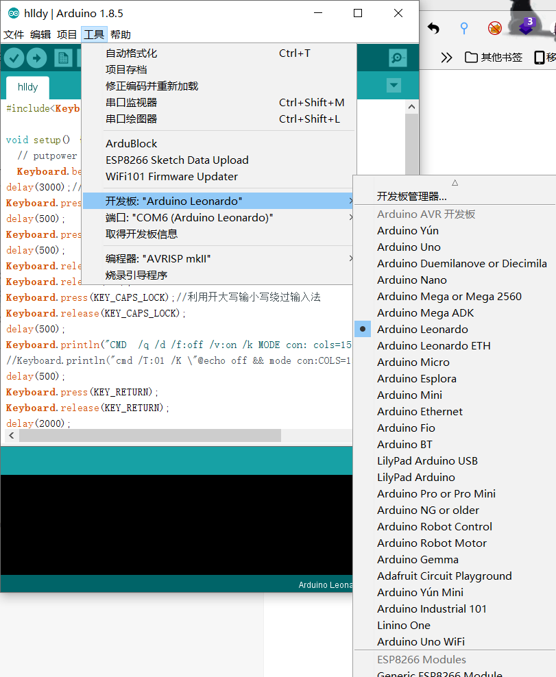The width and height of the screenshot is (556, 677).
Task: Click 烧录引导程序
Action: [x=219, y=275]
